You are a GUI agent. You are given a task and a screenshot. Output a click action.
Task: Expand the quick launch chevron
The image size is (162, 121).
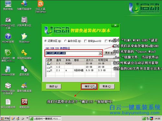[27, 118]
